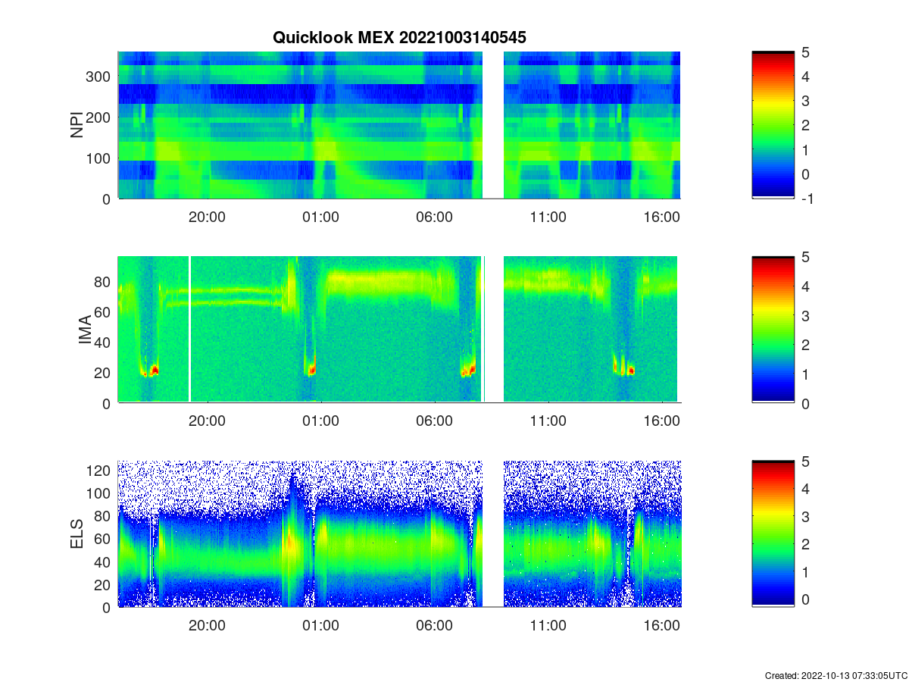Click the 16:00 tick below the ELS panel
This screenshot has width=909, height=682.
click(661, 626)
